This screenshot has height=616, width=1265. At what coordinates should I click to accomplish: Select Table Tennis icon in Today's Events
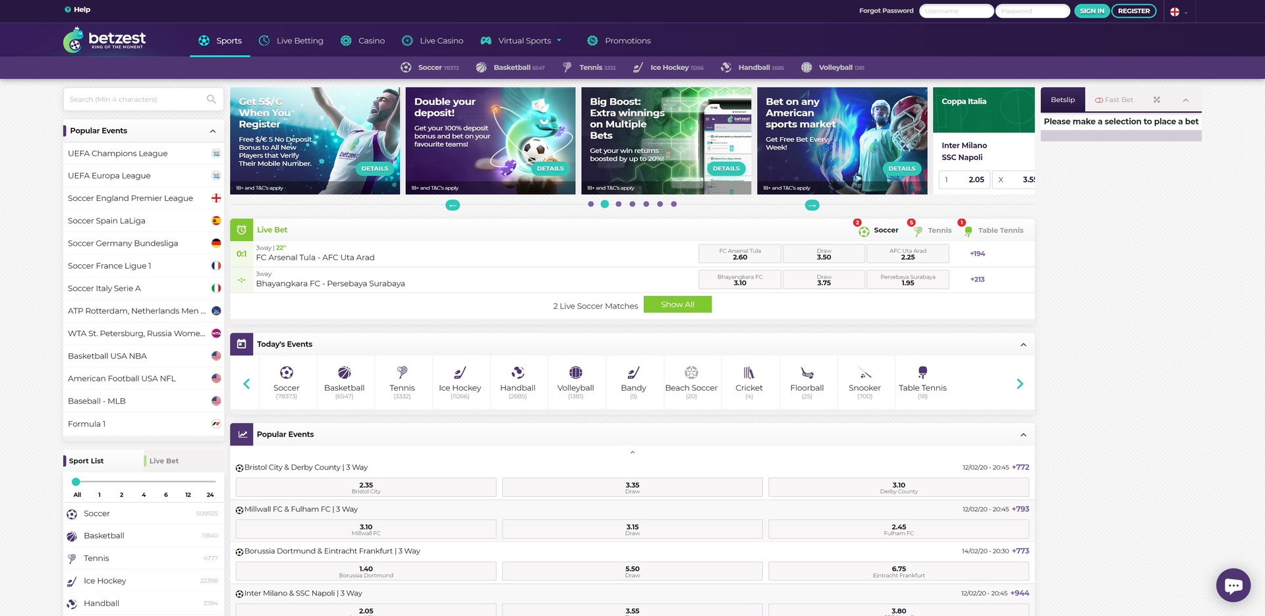pyautogui.click(x=922, y=372)
